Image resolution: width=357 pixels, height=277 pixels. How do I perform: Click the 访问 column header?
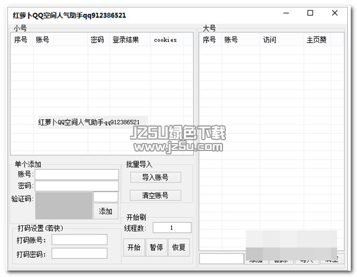[x=282, y=40]
